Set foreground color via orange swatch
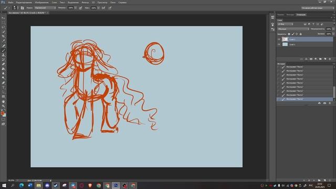 [x=2, y=113]
